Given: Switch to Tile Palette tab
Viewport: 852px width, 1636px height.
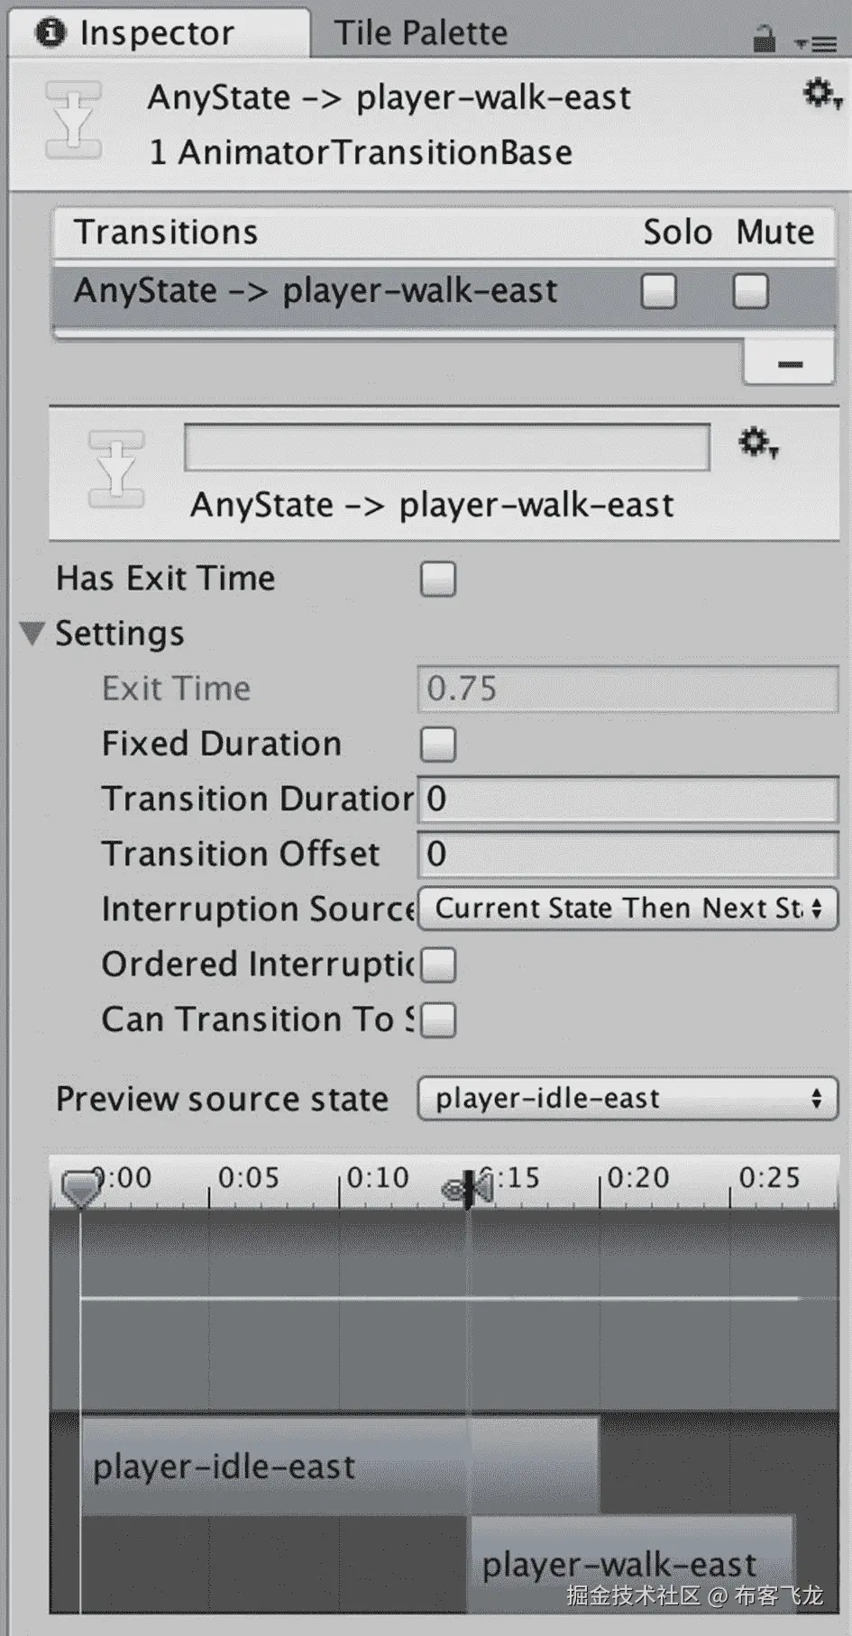Looking at the screenshot, I should click(421, 33).
